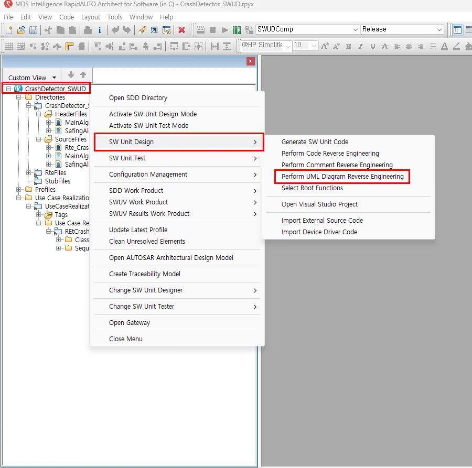The height and width of the screenshot is (468, 472).
Task: Open the Layout menu in menu bar
Action: (x=91, y=17)
